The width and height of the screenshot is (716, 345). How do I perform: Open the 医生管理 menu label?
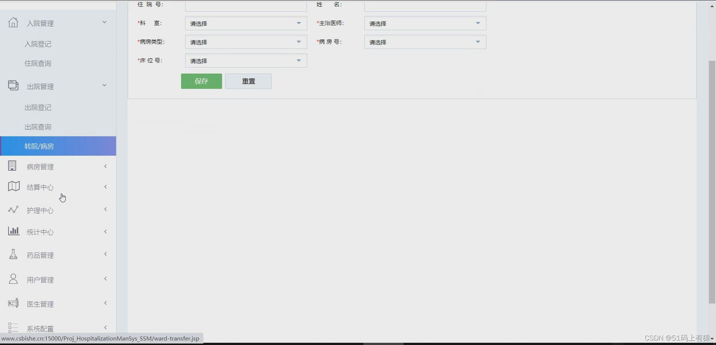pyautogui.click(x=40, y=304)
